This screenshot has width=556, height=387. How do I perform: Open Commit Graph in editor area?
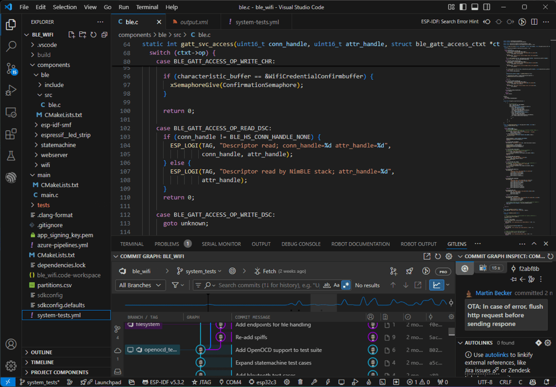point(427,256)
